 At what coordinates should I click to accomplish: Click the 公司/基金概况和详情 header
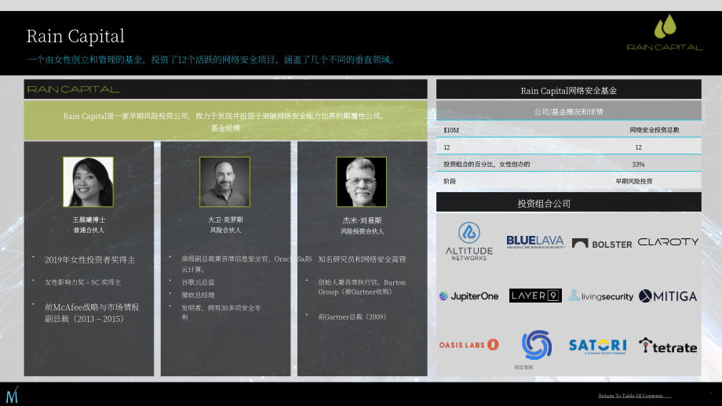pyautogui.click(x=569, y=112)
